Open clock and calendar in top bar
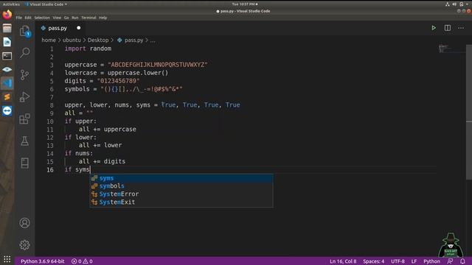This screenshot has width=472, height=265. [244, 4]
